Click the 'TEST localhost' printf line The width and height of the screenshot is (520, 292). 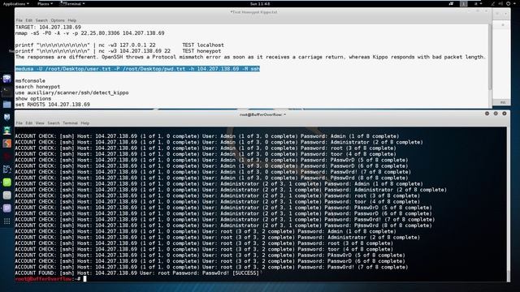coord(119,45)
